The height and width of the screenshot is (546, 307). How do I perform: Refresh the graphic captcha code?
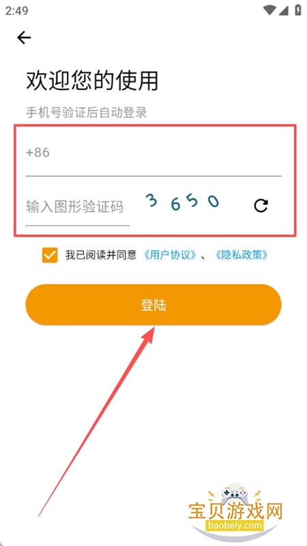[x=261, y=205]
